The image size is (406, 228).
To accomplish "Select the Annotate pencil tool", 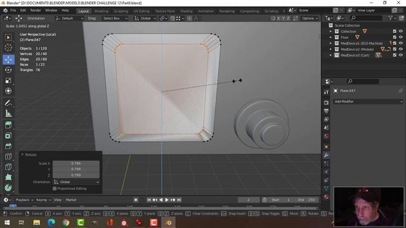I will tap(8, 103).
